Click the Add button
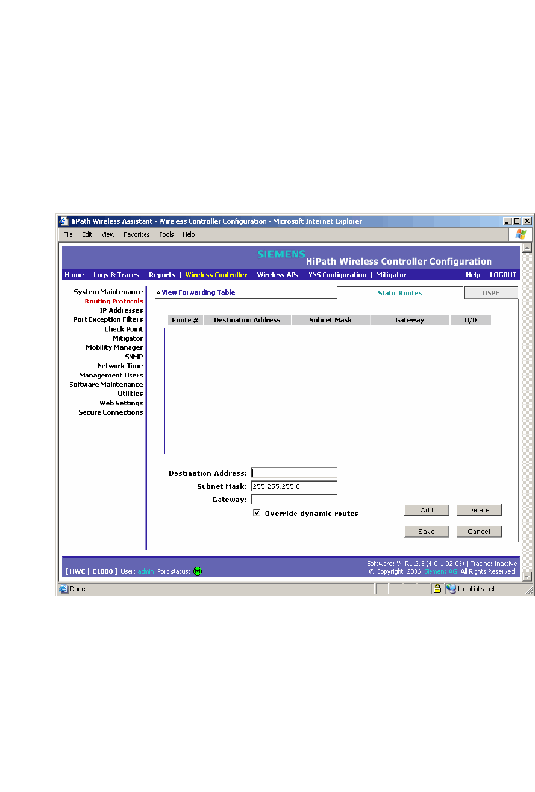The width and height of the screenshot is (535, 792). point(427,510)
